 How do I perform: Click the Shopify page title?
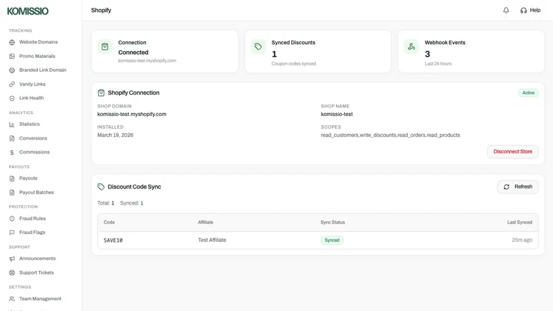[x=101, y=10]
